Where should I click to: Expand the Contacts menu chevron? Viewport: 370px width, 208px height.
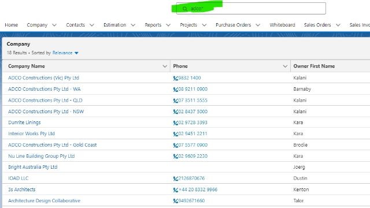coord(92,25)
